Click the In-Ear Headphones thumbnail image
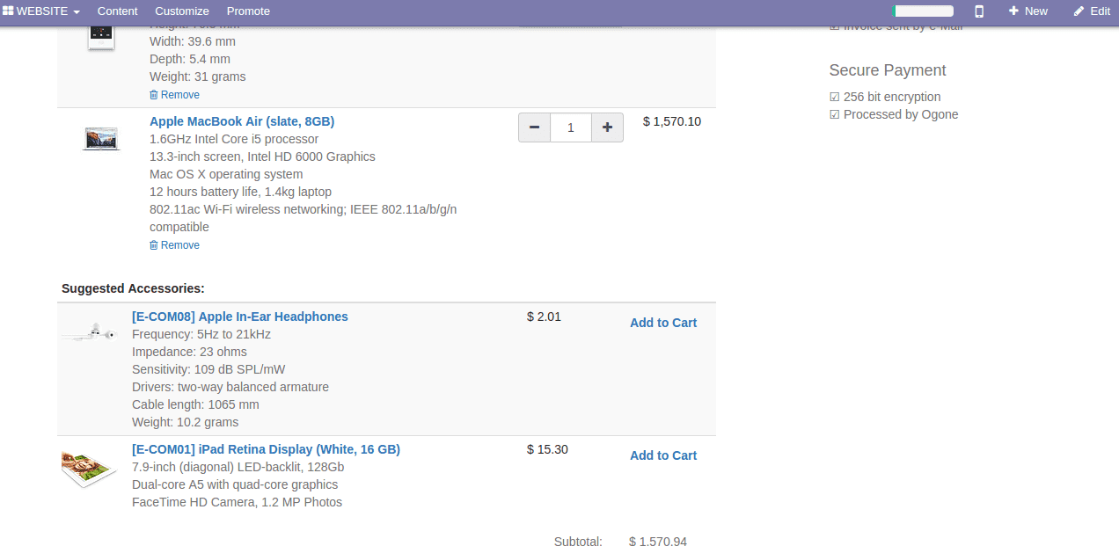This screenshot has height=546, width=1119. point(89,333)
